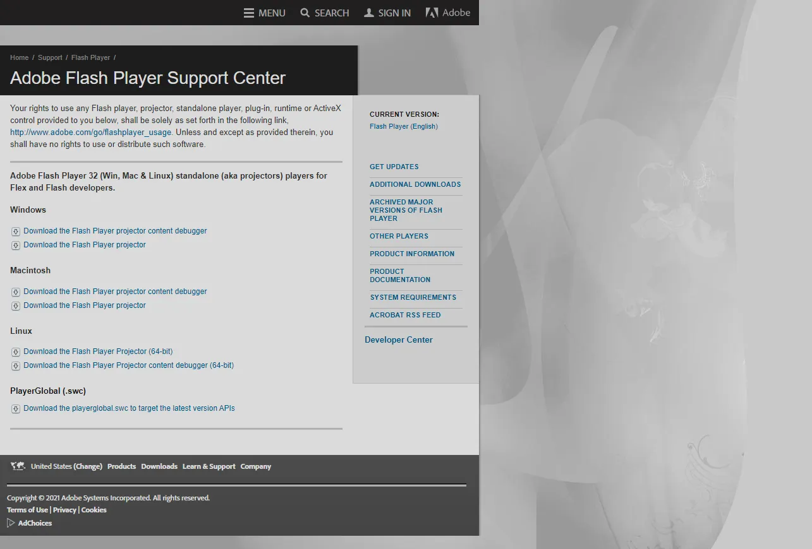
Task: Go to Flash Player breadcrumb
Action: click(x=91, y=57)
